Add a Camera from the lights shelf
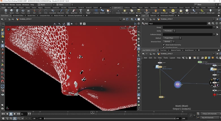The height and width of the screenshot is (121, 221). tap(118, 11)
